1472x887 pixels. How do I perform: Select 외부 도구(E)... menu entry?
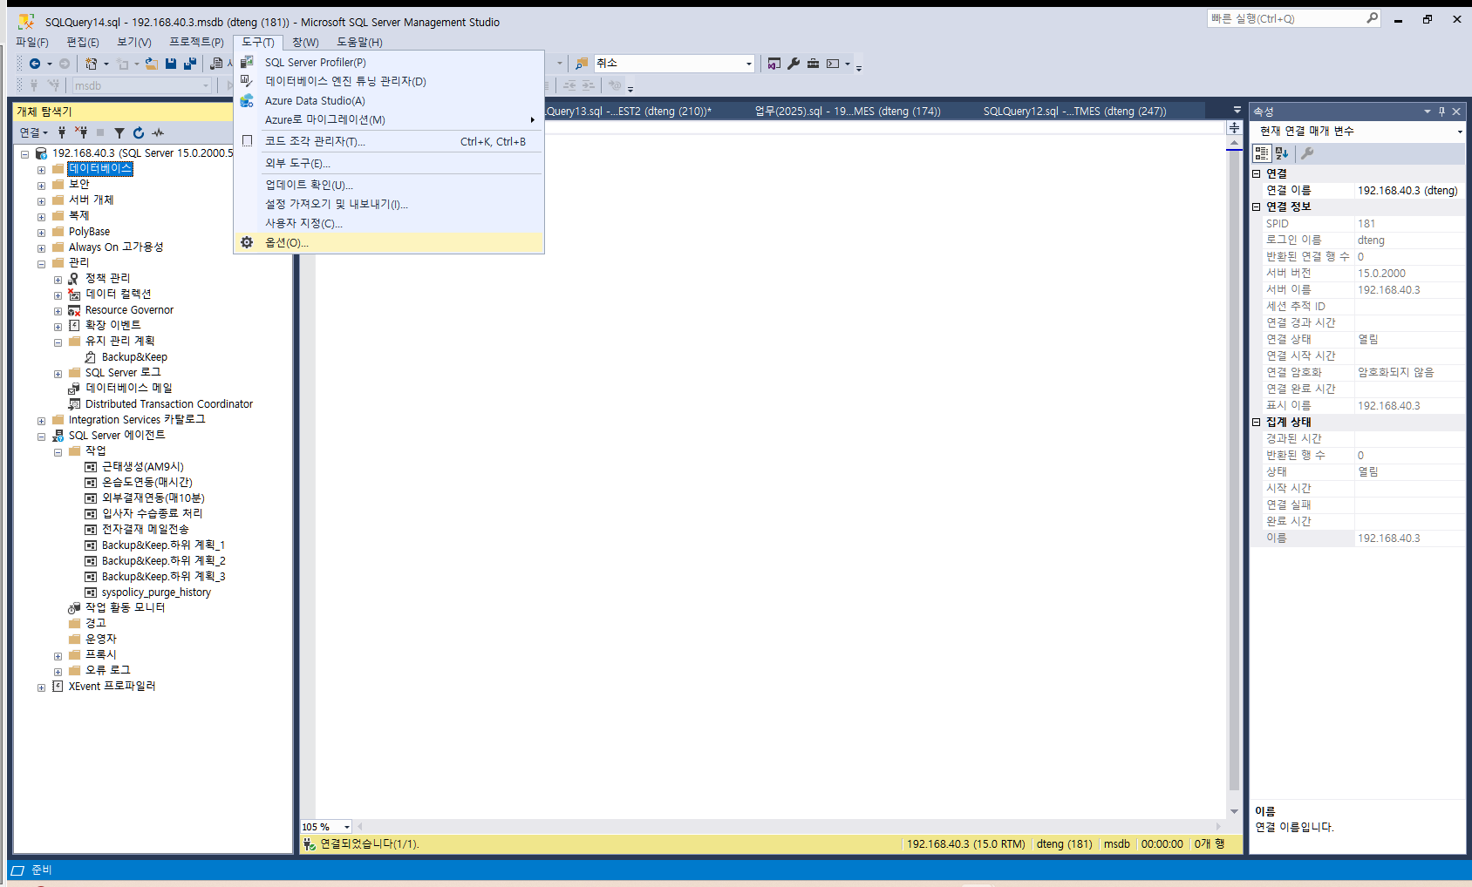tap(389, 163)
